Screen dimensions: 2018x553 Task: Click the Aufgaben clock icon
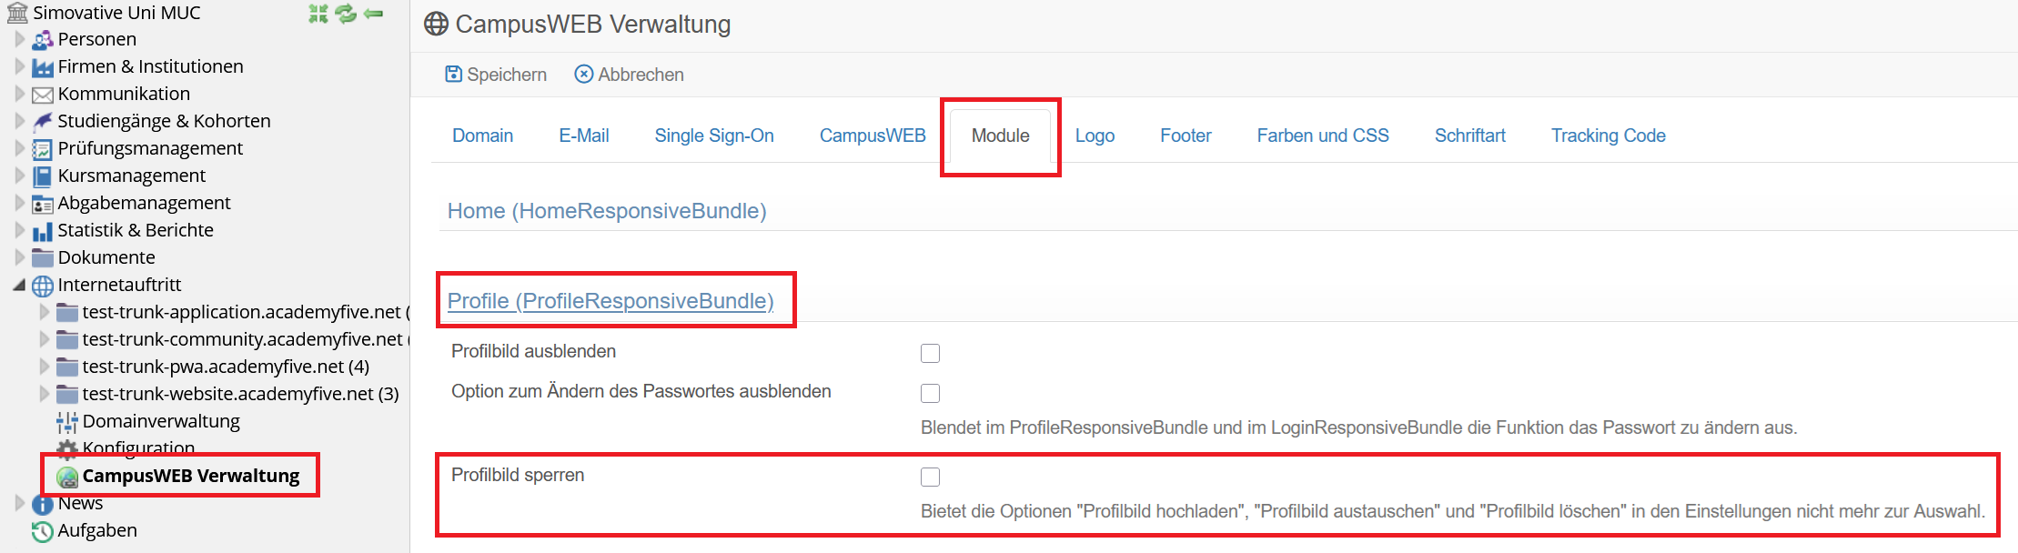tap(43, 531)
